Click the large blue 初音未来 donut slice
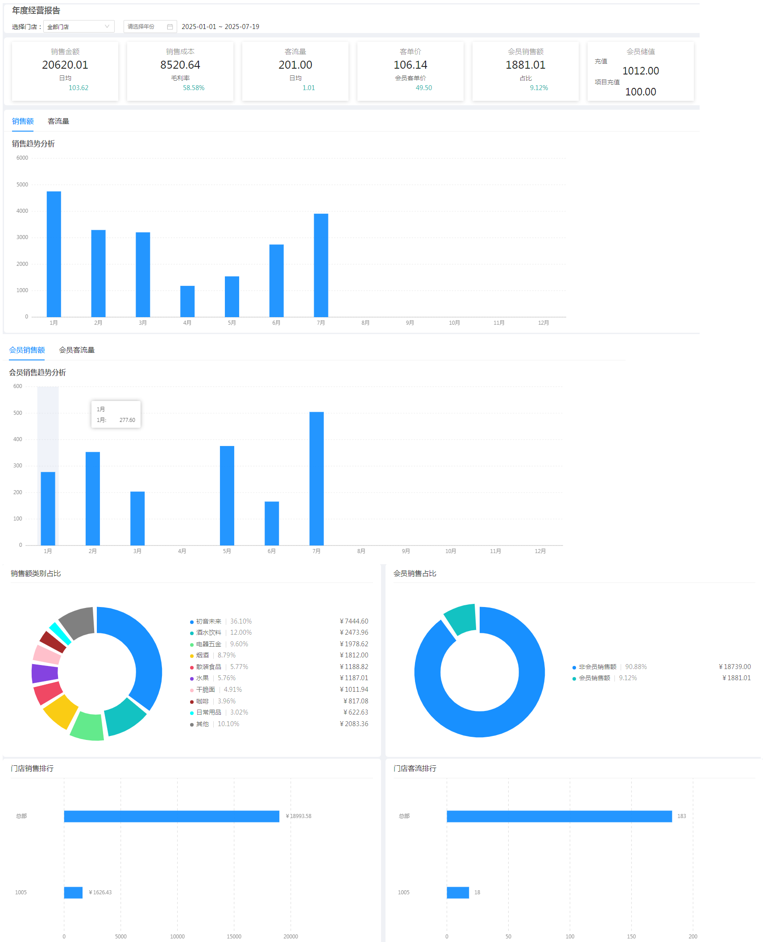The width and height of the screenshot is (763, 942). (148, 656)
